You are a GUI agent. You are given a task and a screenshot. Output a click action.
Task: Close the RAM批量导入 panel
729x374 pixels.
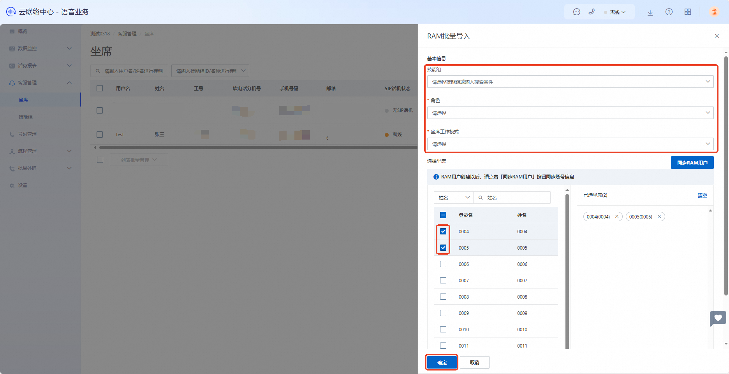[717, 36]
